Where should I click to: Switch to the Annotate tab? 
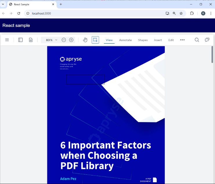tap(125, 40)
